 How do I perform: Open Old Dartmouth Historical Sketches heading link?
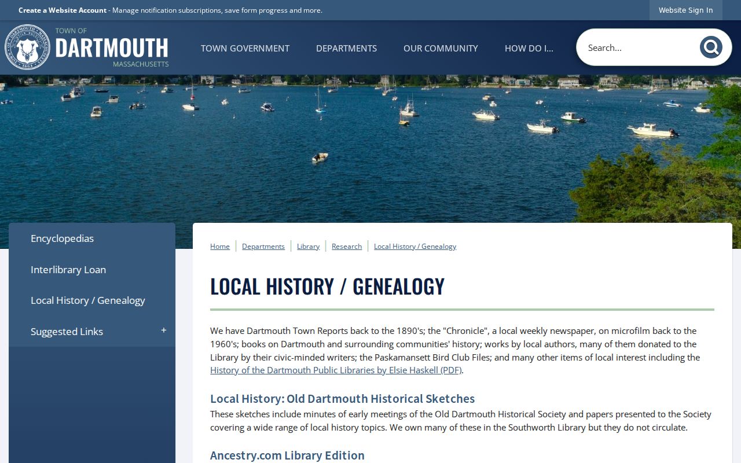[342, 399]
